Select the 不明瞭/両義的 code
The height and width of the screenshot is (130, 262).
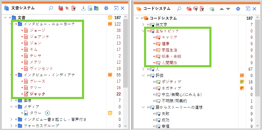[x=174, y=101]
